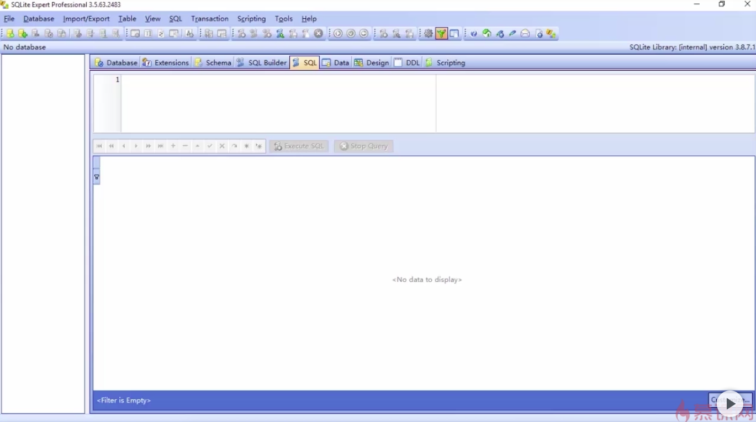Image resolution: width=756 pixels, height=422 pixels.
Task: Click the grid layout icon beside the funnel
Action: pyautogui.click(x=454, y=34)
